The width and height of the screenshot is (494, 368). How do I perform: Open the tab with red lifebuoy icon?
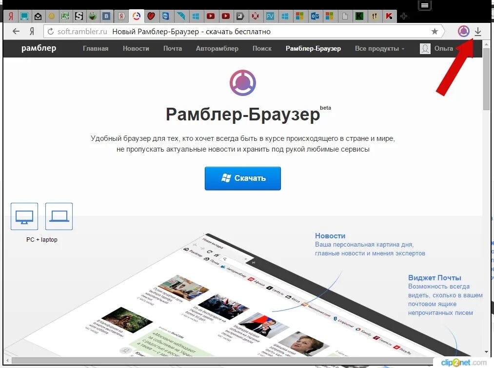tap(255, 16)
